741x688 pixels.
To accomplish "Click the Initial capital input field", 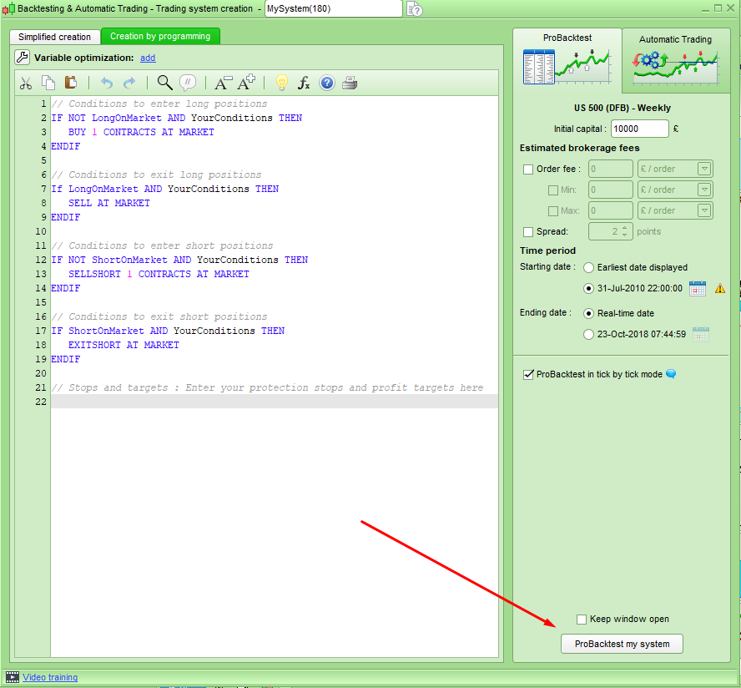I will 640,129.
